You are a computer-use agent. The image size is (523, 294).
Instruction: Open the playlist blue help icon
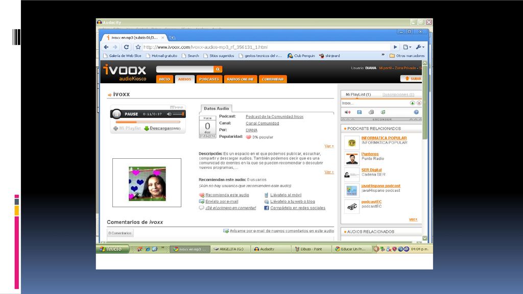point(416,112)
